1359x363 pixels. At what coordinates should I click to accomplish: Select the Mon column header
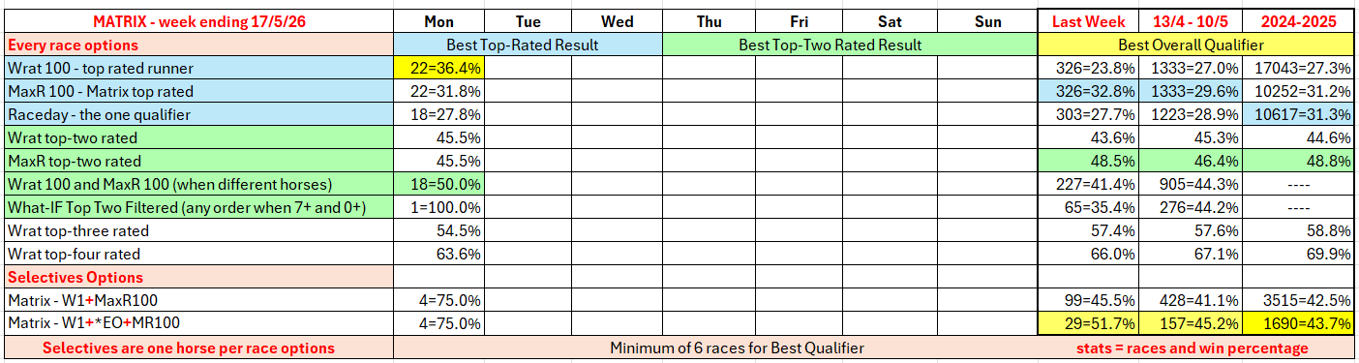pyautogui.click(x=438, y=21)
